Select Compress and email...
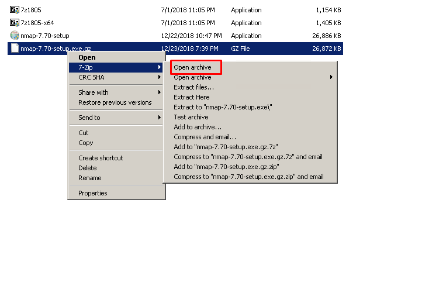The width and height of the screenshot is (422, 289). tap(250, 137)
